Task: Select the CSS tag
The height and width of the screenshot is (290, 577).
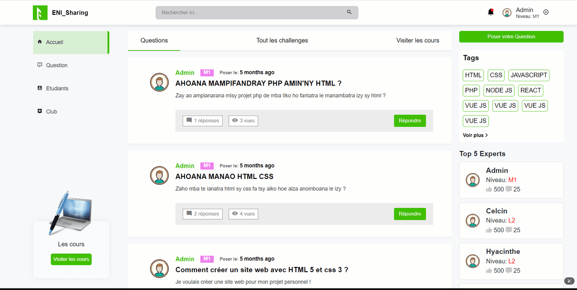Action: coord(496,75)
